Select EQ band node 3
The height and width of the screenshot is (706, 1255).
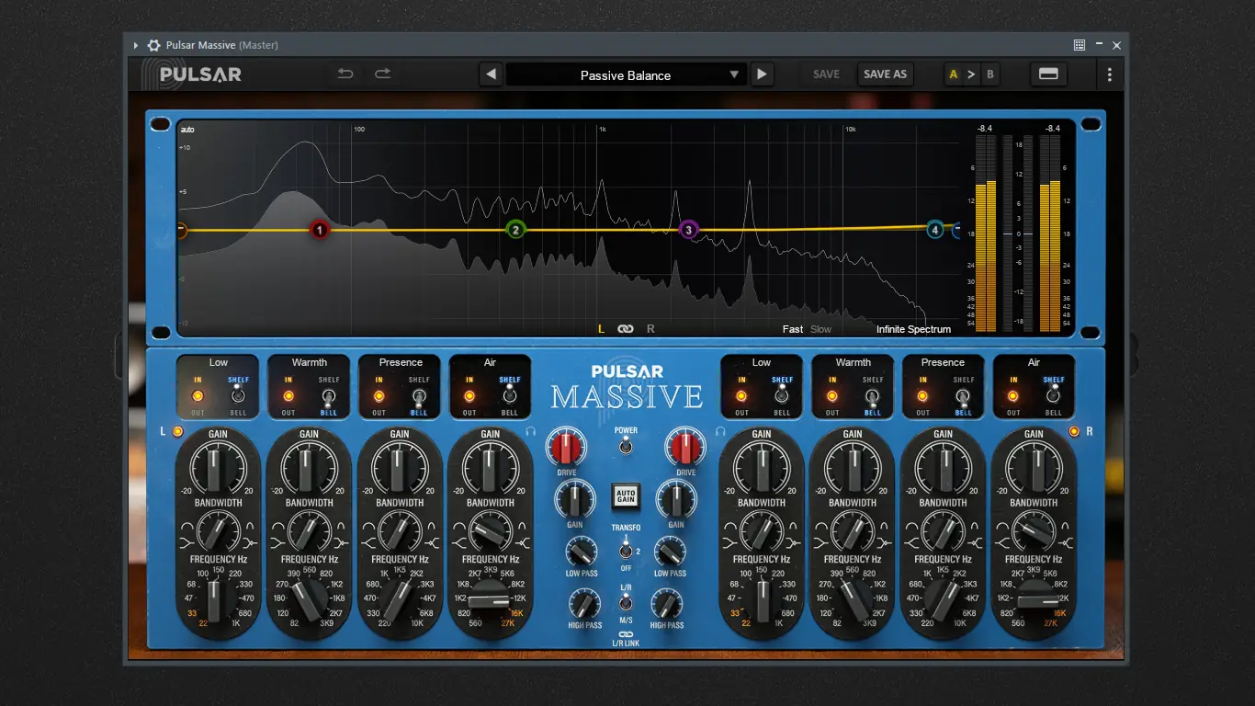(x=689, y=230)
